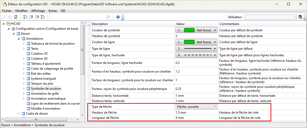Screen dimensions: 307x128
Task: Click the icon beside Modèle d'annotation
Action: point(28,109)
